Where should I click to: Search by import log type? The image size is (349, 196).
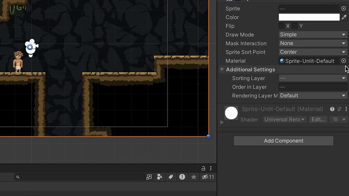182,177
